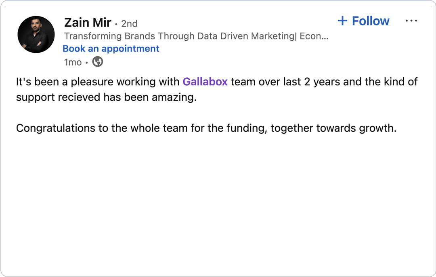Viewport: 436px width, 277px height.
Task: Click the 1mo post timestamp
Action: click(x=73, y=62)
